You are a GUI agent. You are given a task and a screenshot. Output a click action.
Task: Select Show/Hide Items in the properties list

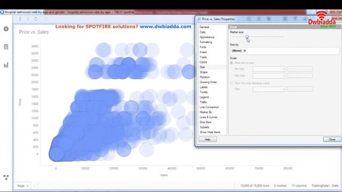click(x=210, y=132)
